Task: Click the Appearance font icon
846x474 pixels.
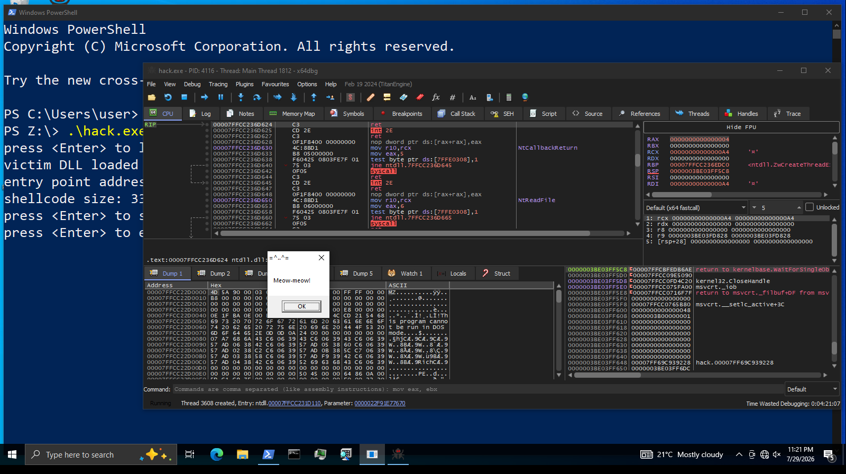Action: 473,97
